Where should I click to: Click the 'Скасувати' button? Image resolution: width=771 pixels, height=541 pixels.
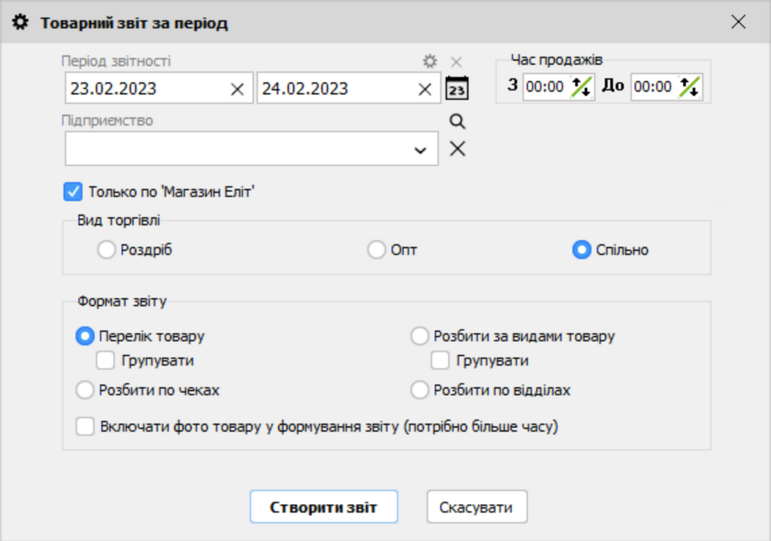coord(476,506)
